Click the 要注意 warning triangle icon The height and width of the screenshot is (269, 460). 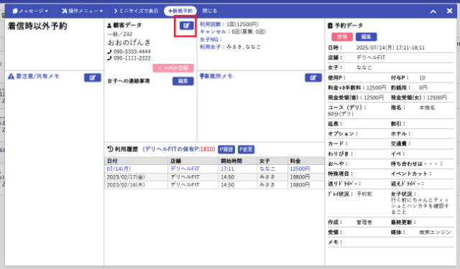click(x=11, y=77)
